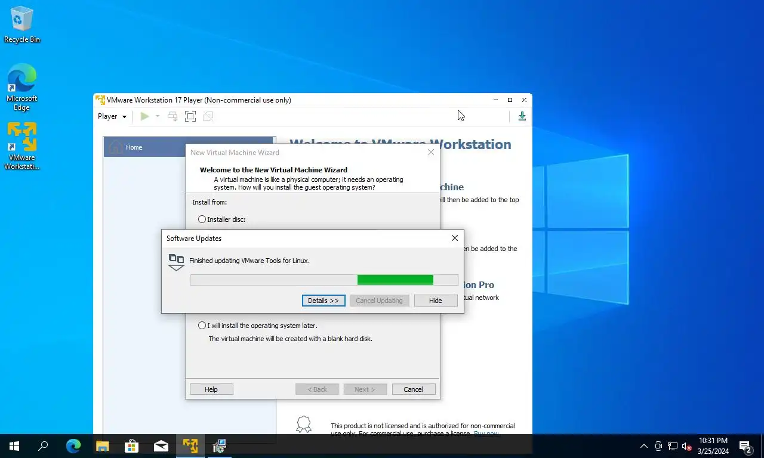Open Microsoft Store from the taskbar

pyautogui.click(x=132, y=446)
